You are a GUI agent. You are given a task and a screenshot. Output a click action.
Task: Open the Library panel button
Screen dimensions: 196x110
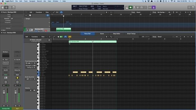pos(3,7)
